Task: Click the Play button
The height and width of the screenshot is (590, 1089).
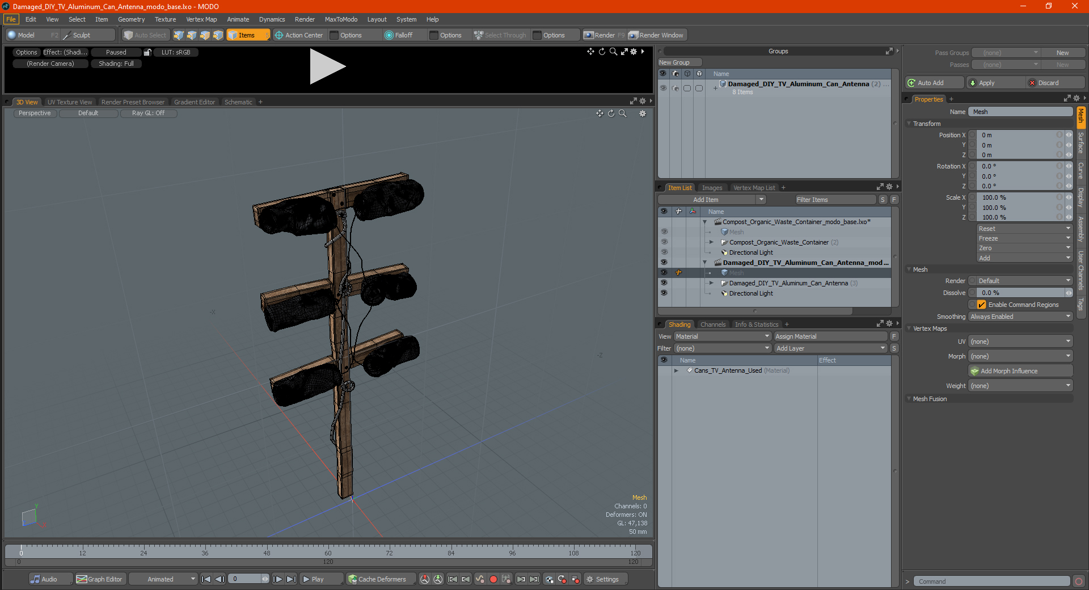Action: (x=320, y=579)
